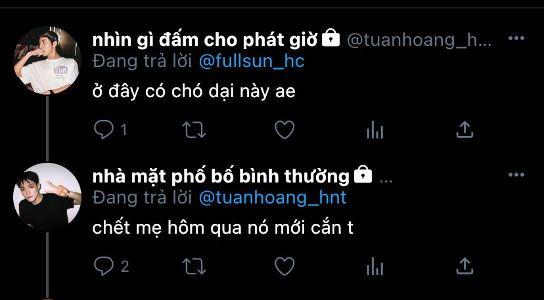Reply to the "ở đây có chó dại" tweet
The image size is (544, 300).
104,130
